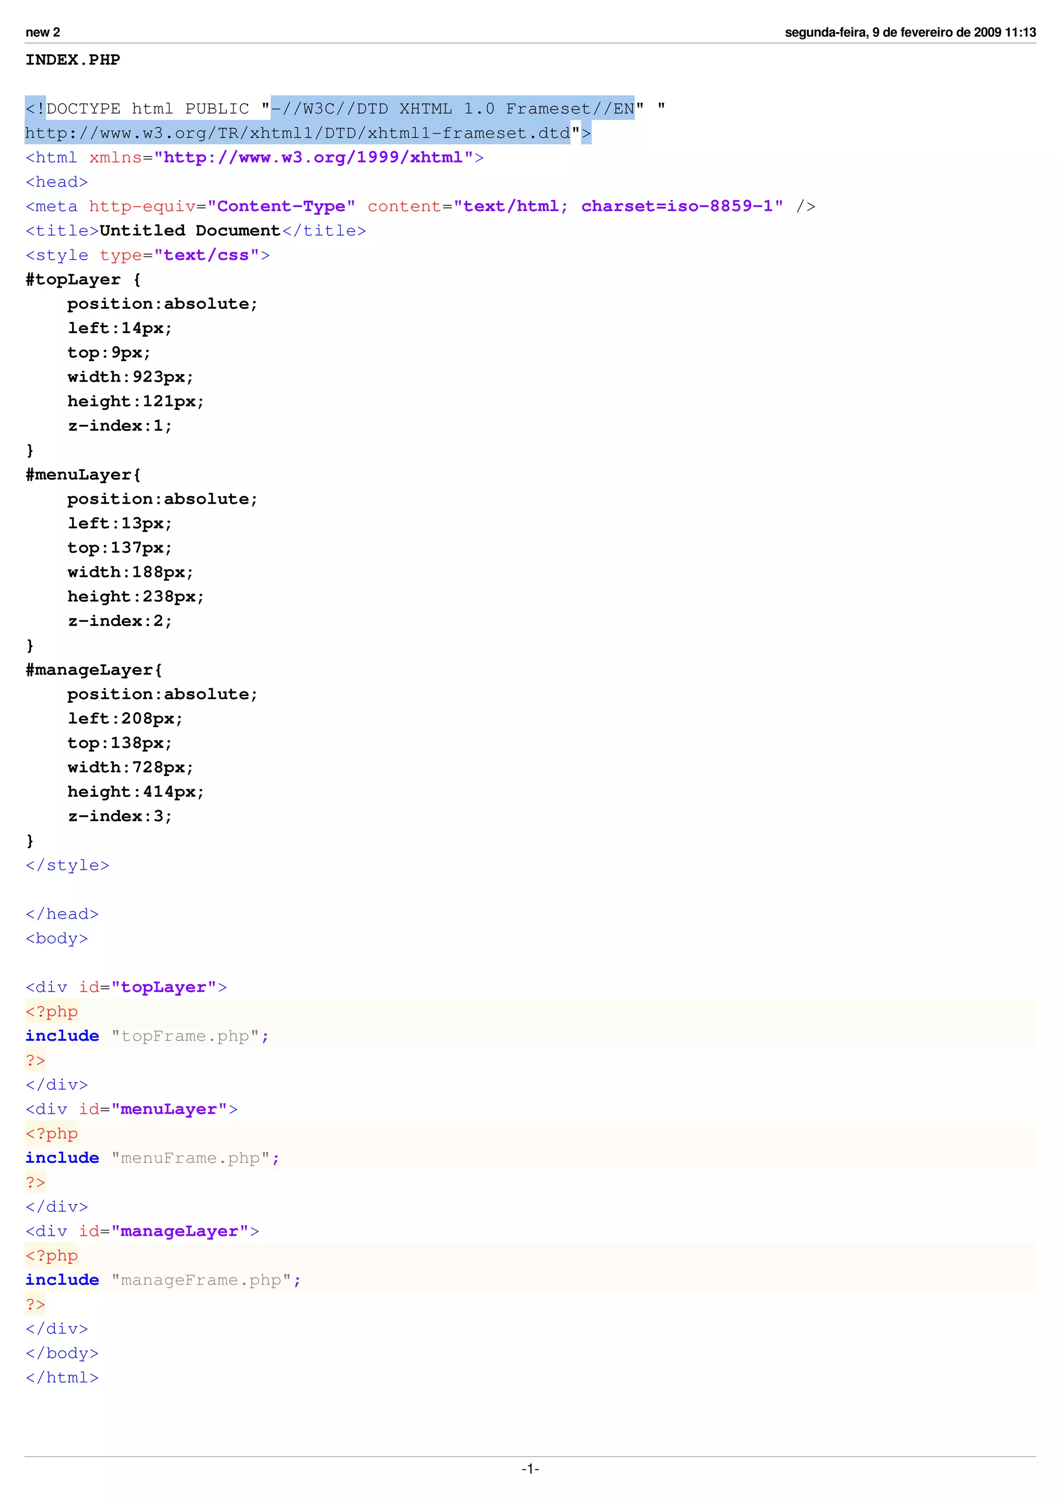Click the page number at the bottom

tap(530, 1469)
